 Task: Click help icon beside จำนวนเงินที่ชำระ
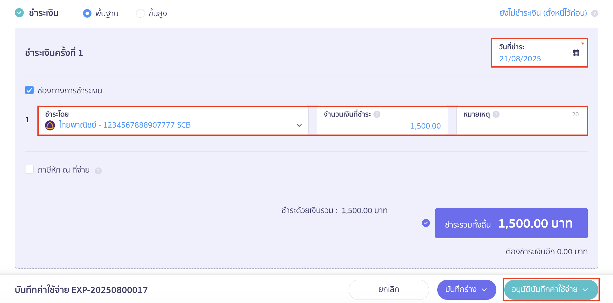(377, 114)
